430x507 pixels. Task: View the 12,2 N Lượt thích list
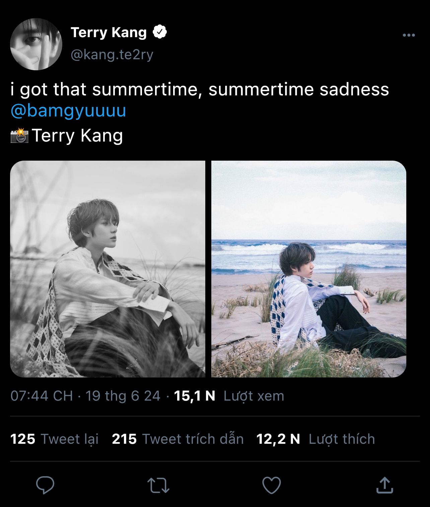(x=315, y=439)
